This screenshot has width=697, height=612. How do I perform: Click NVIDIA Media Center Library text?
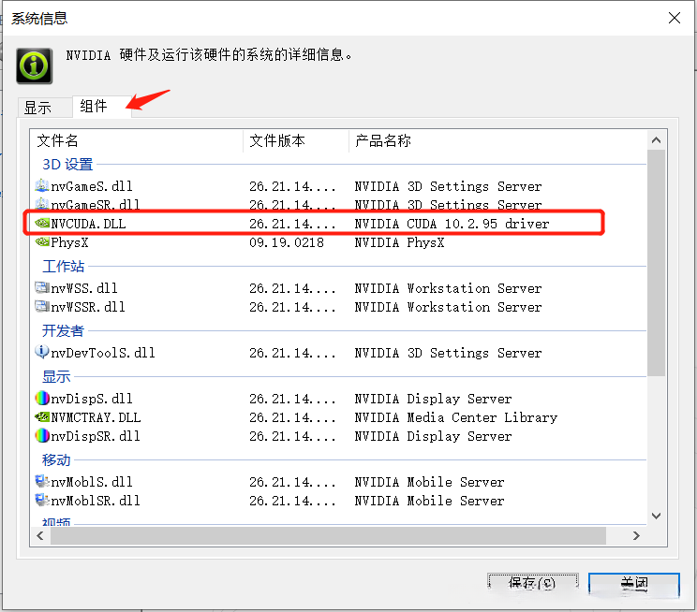[455, 417]
